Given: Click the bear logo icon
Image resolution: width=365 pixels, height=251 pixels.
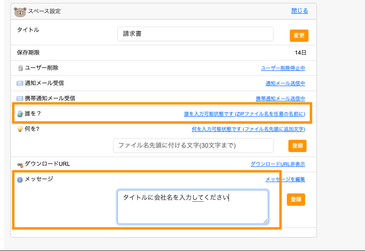Looking at the screenshot, I should 20,11.
